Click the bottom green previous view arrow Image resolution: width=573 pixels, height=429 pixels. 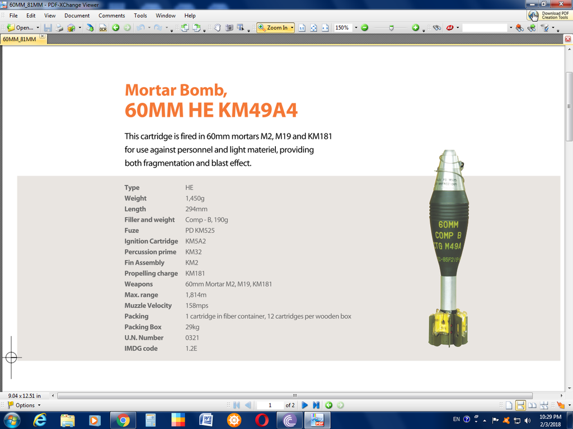[328, 406]
